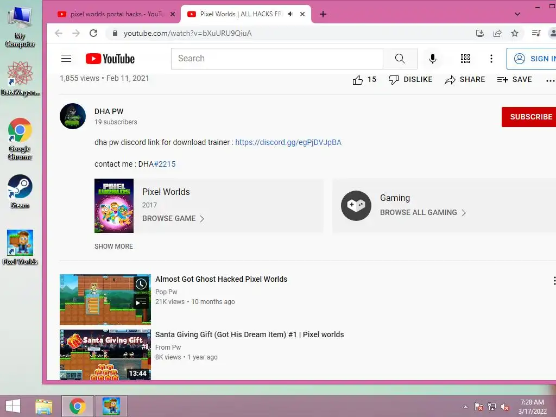Viewport: 556px width, 417px height.
Task: Click the install app icon in address bar
Action: pos(480,33)
